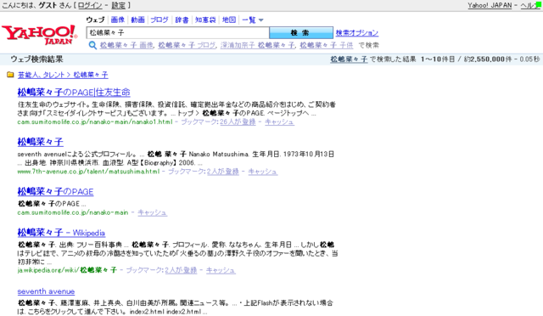Switch to the 地図 search tab
Viewport: 543px width, 316px height.
[229, 20]
